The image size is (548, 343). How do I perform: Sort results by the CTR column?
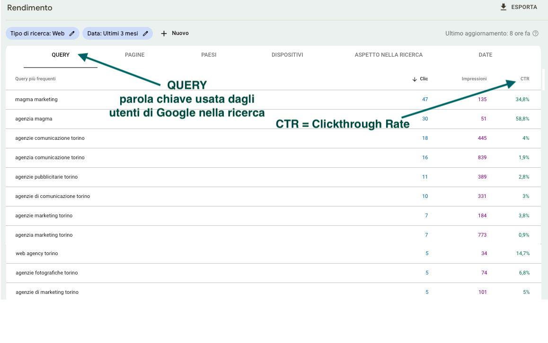(525, 79)
